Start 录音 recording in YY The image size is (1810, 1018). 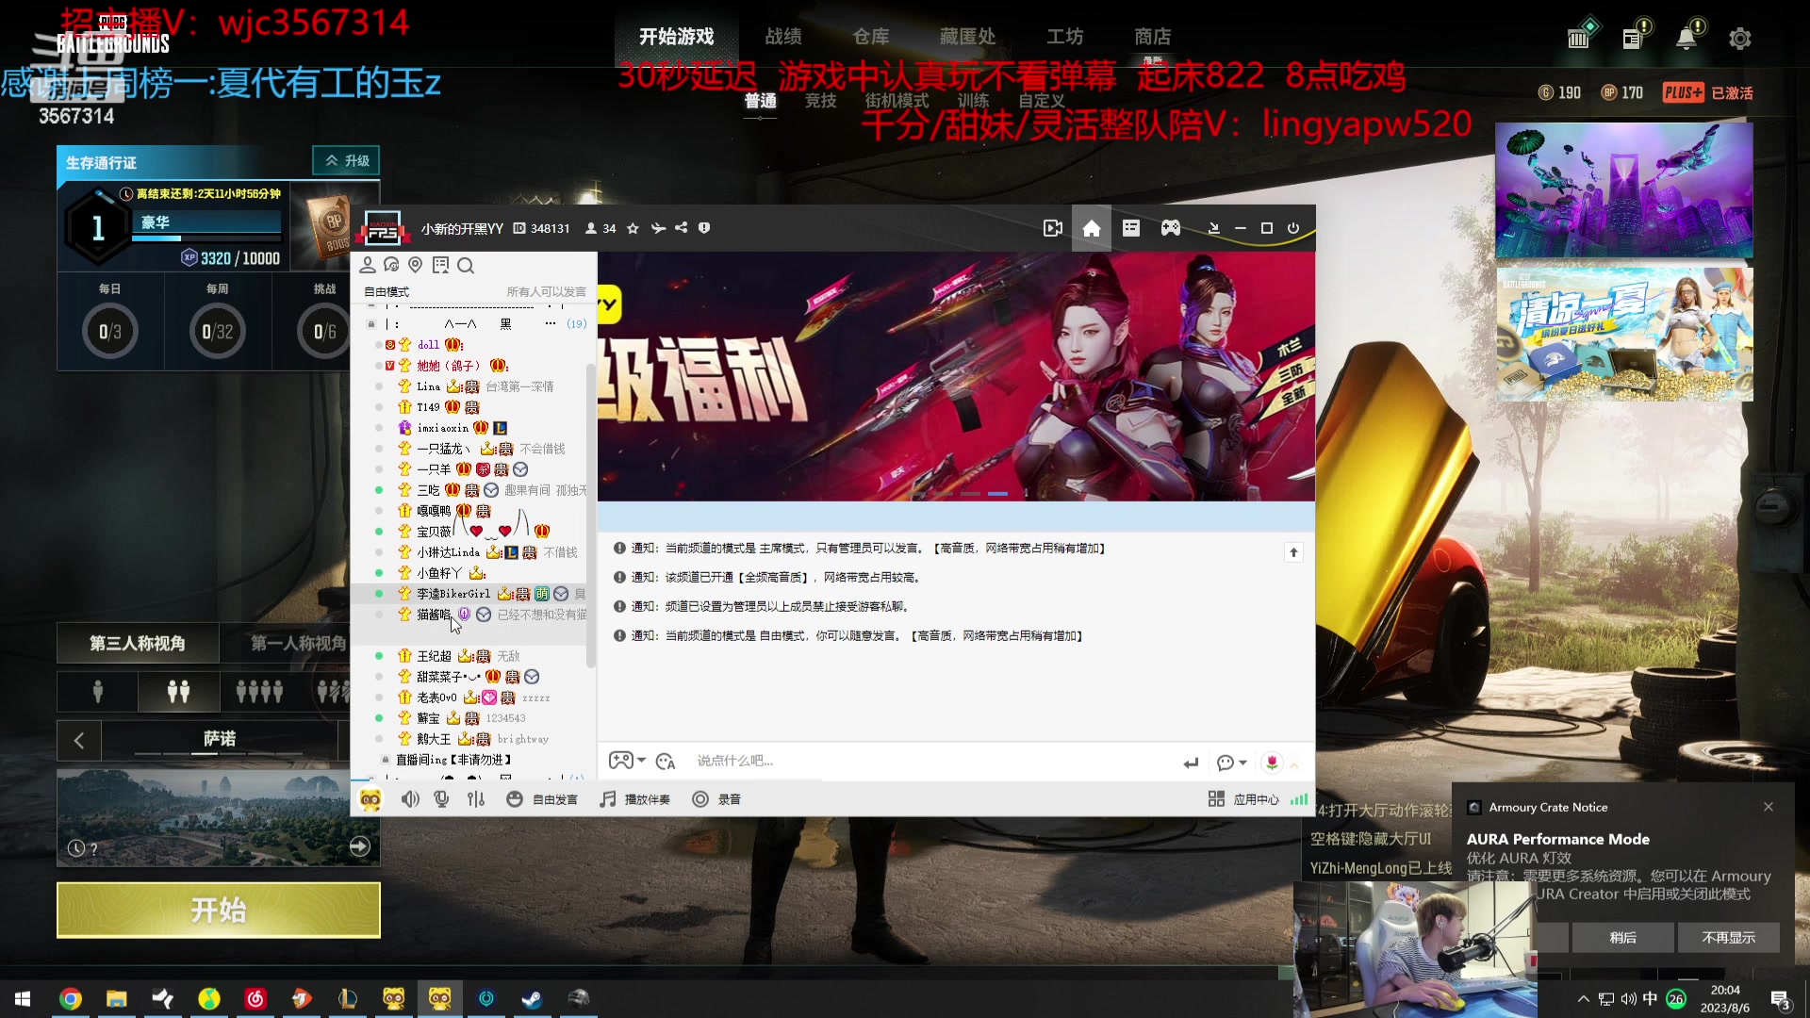pyautogui.click(x=716, y=799)
